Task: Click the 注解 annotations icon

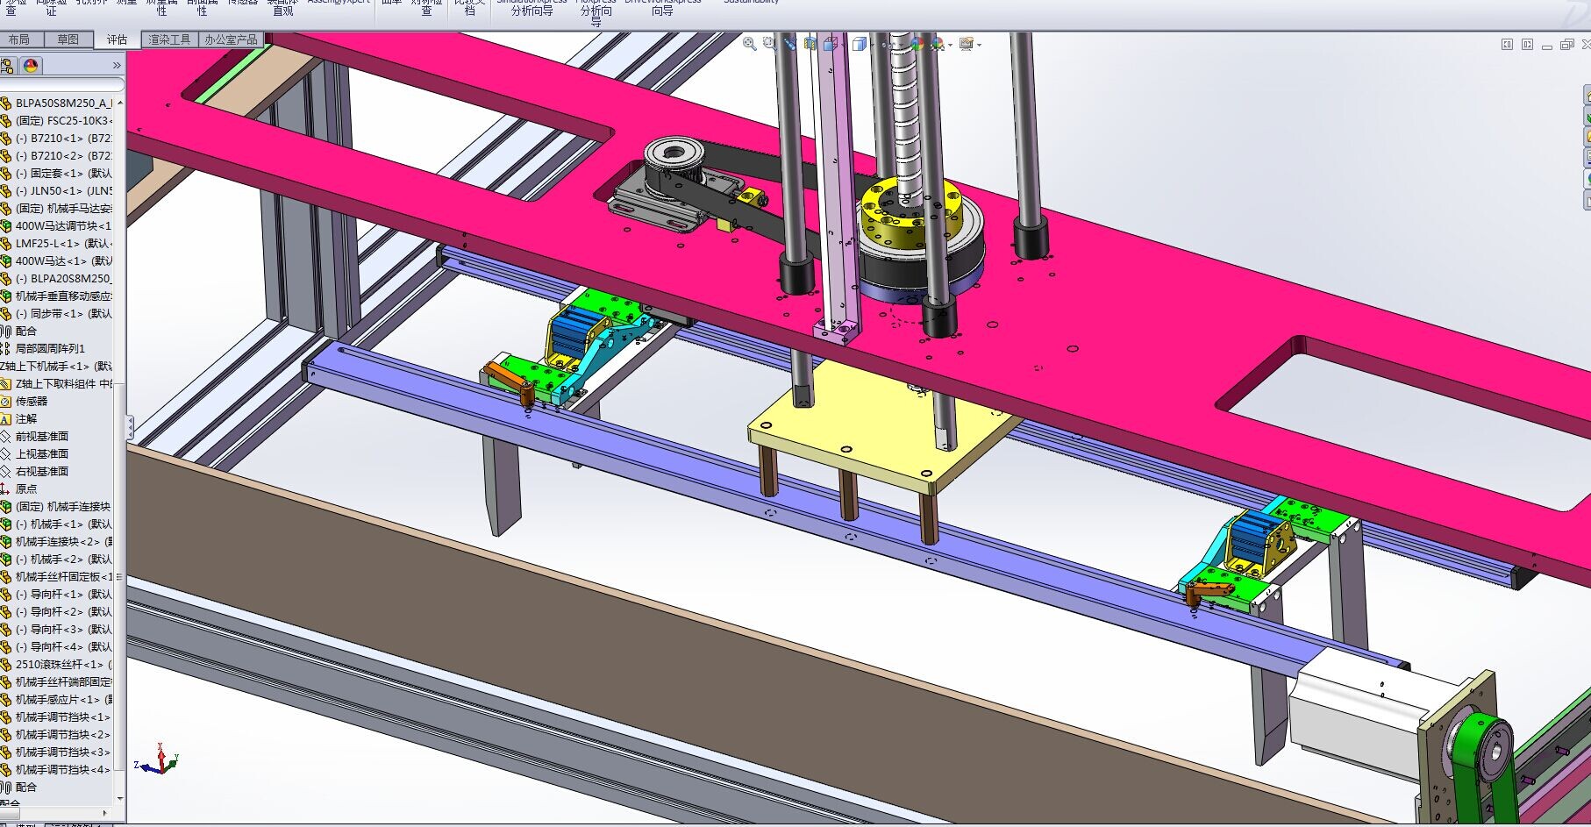Action: [5, 418]
